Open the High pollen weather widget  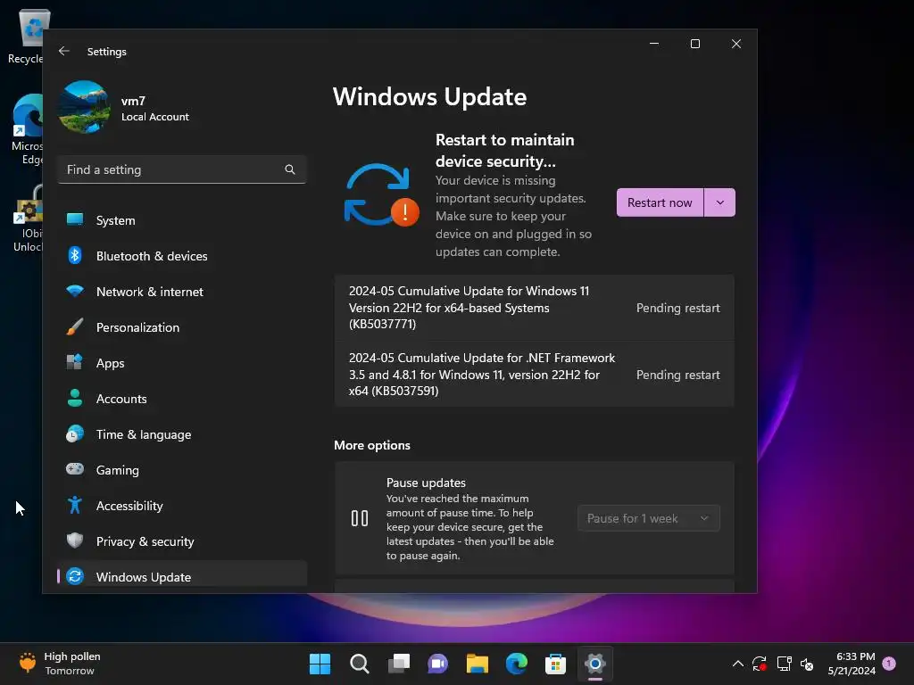coord(60,664)
